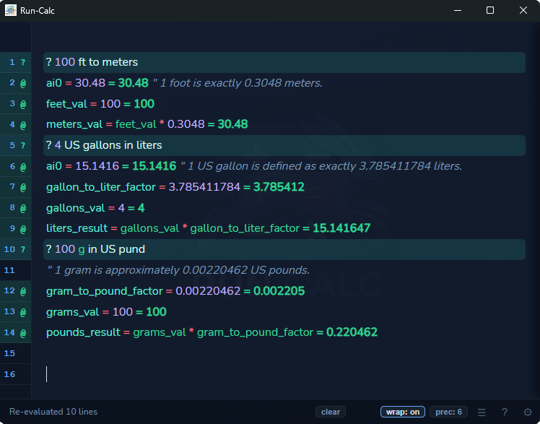540x424 pixels.
Task: Click result 0.002205 of gram_to_pound_factor
Action: coord(279,291)
